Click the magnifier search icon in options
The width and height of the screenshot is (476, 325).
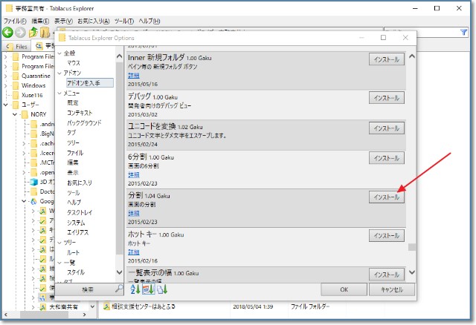click(x=118, y=289)
